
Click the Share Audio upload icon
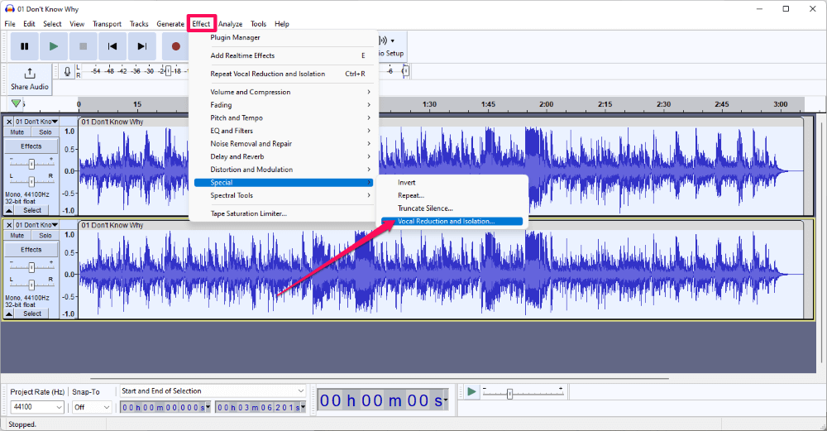30,74
